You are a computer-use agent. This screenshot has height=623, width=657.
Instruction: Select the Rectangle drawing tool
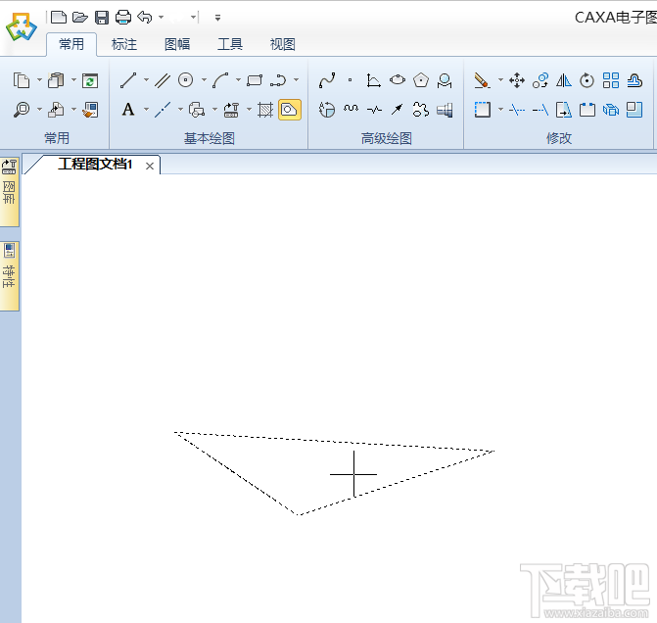click(255, 80)
